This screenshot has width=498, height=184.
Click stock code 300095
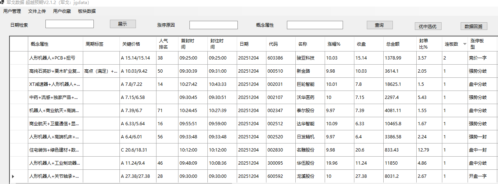coord(281,163)
